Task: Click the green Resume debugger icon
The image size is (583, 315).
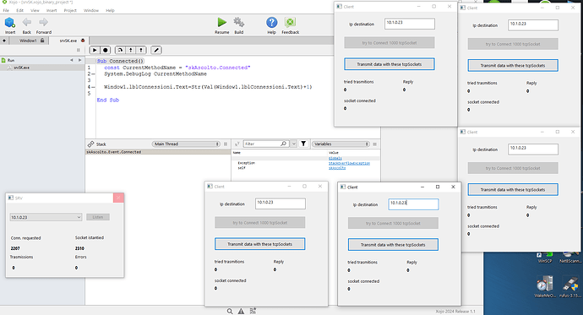Action: pos(222,22)
